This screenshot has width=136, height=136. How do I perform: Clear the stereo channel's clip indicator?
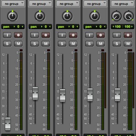pyautogui.click(x=130, y=50)
